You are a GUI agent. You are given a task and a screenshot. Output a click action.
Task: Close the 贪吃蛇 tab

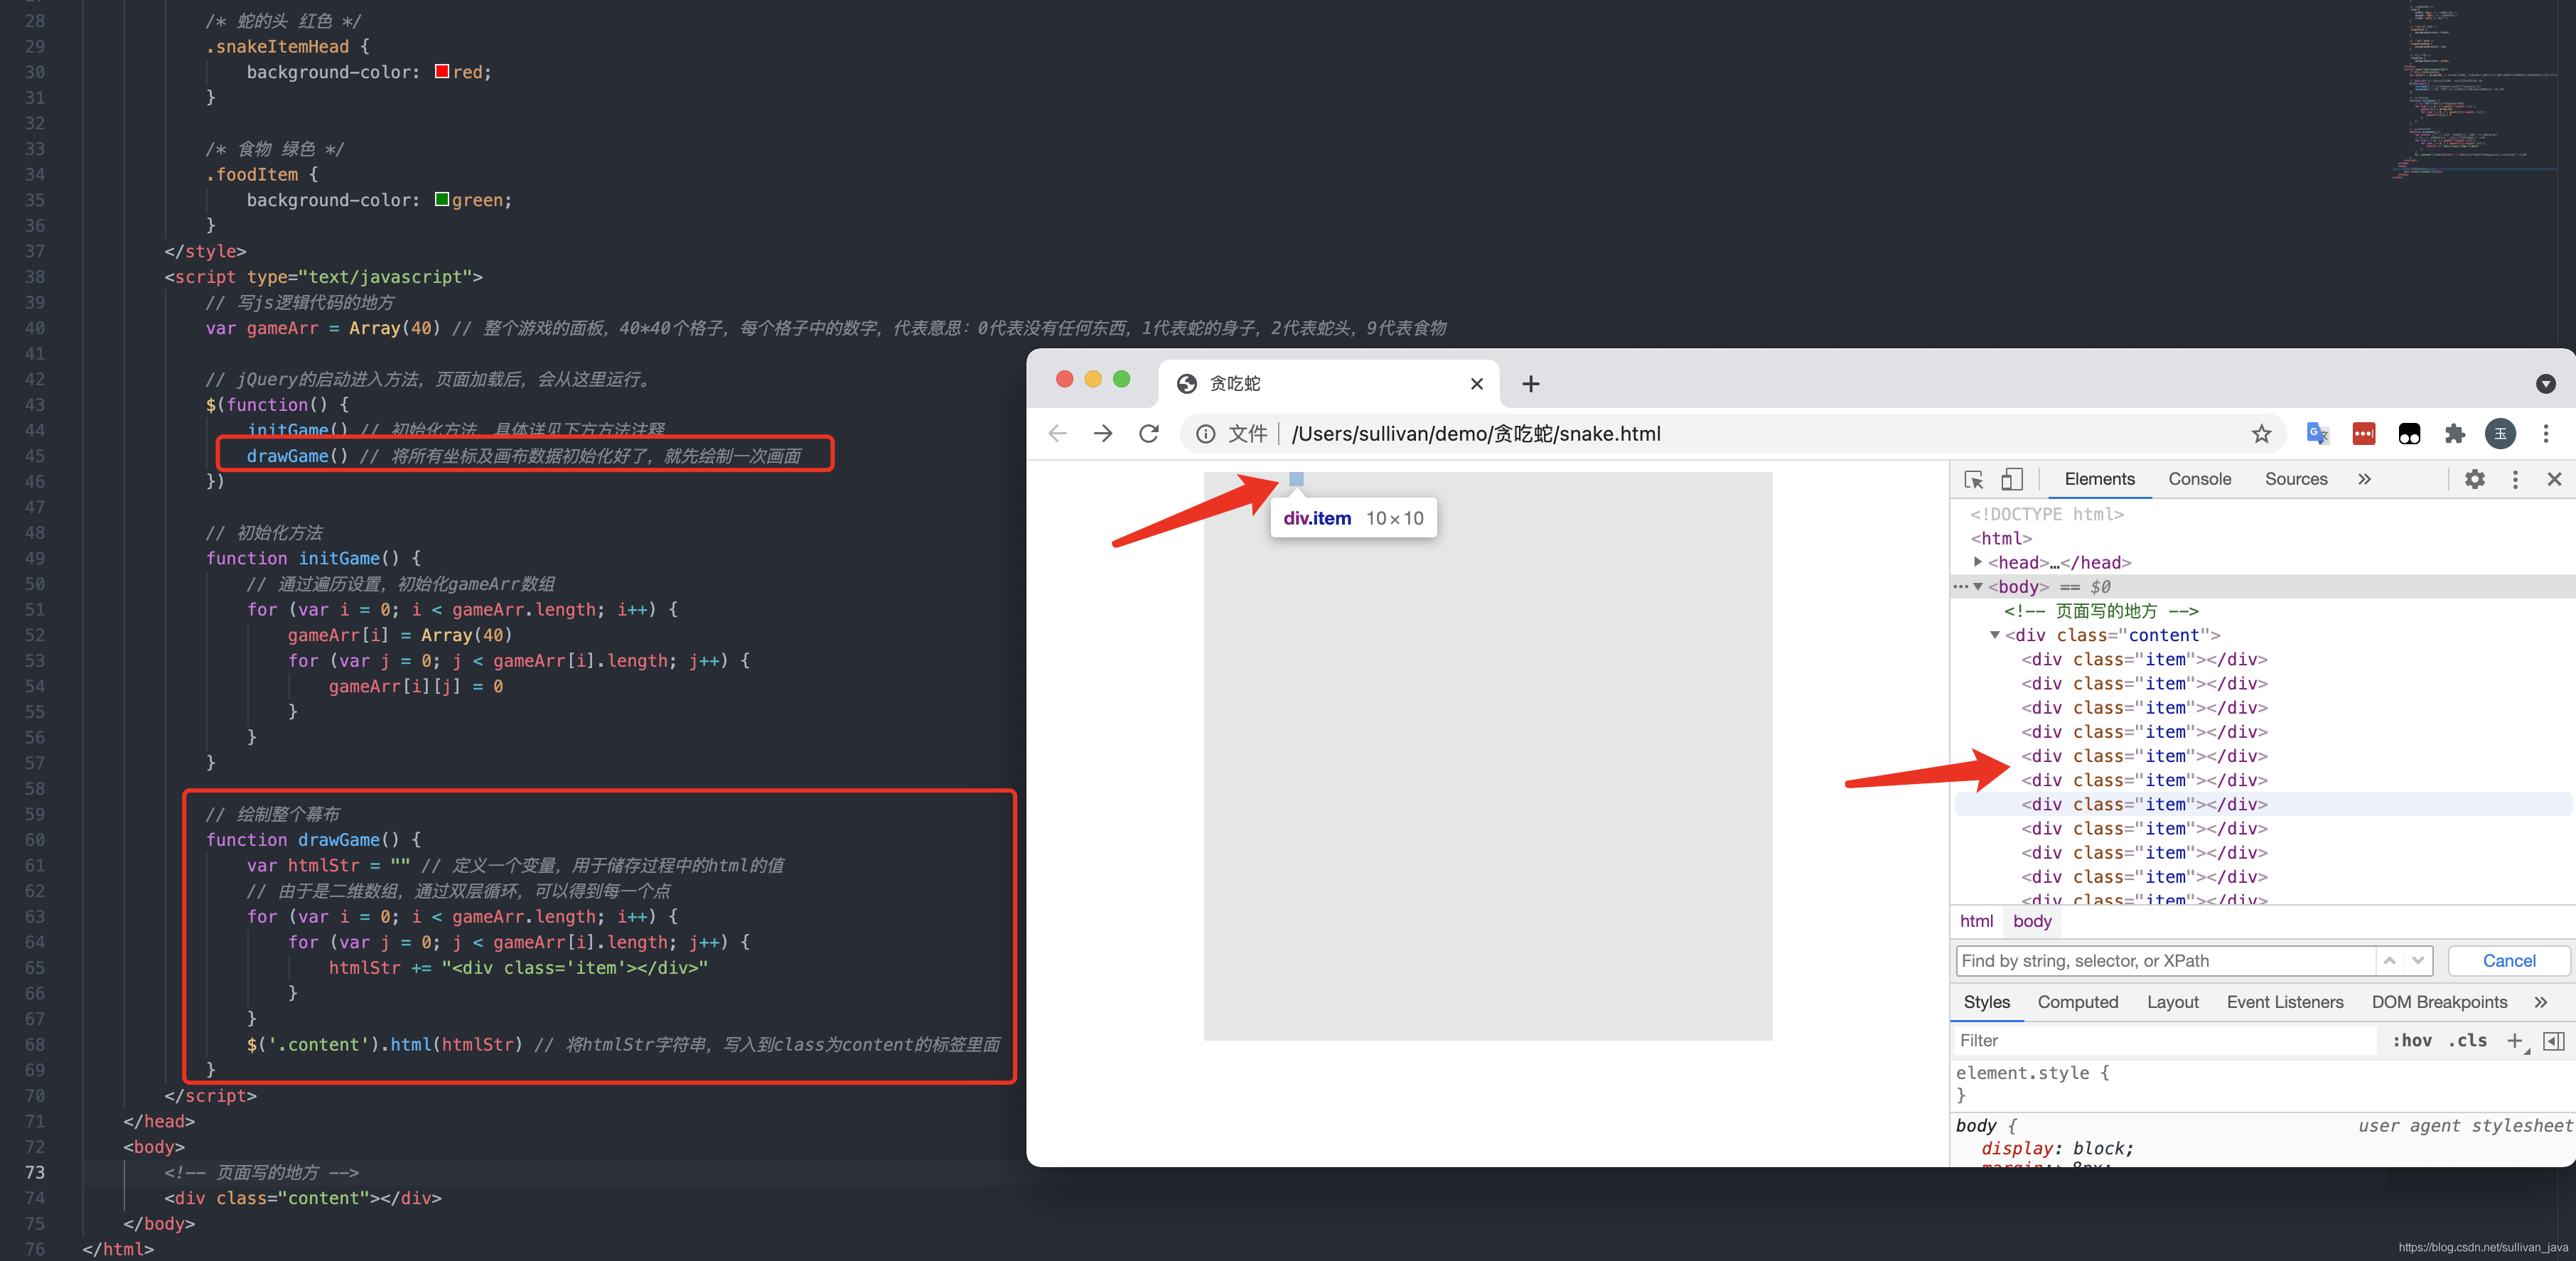[1476, 384]
